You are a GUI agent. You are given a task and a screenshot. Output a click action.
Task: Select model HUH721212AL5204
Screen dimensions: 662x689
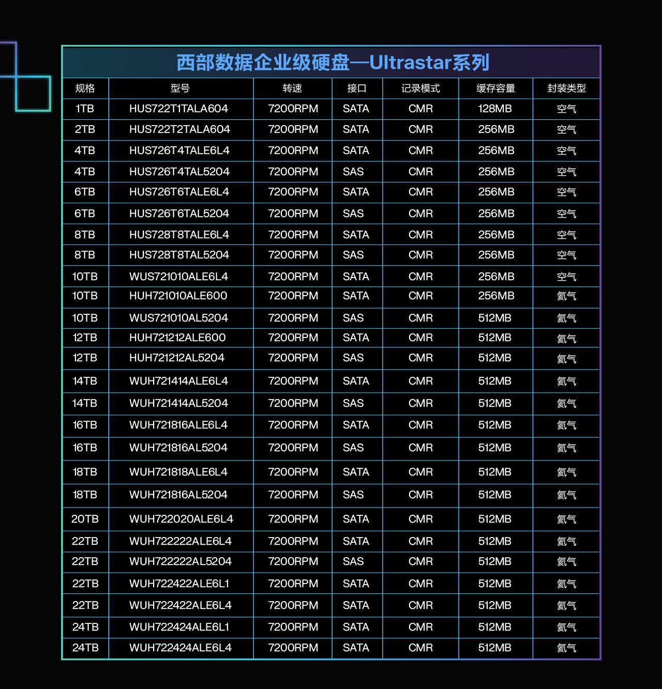tap(177, 358)
